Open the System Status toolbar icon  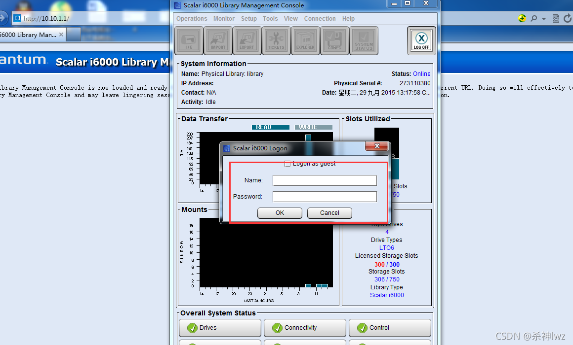click(364, 40)
